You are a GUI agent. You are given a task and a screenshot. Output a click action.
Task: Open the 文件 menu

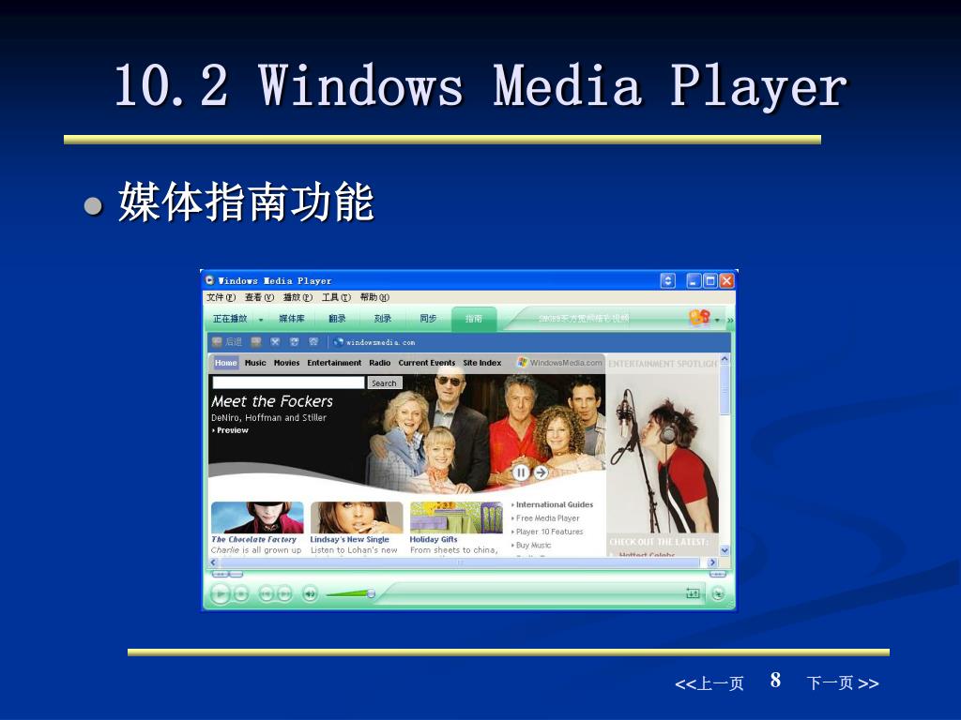coord(221,297)
